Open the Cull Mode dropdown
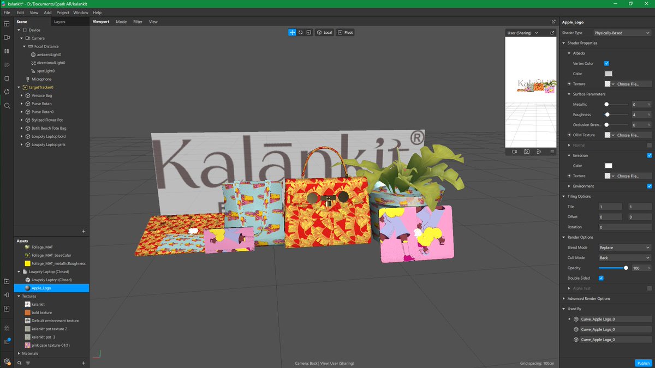Screen dimensions: 655x368 click(x=624, y=257)
